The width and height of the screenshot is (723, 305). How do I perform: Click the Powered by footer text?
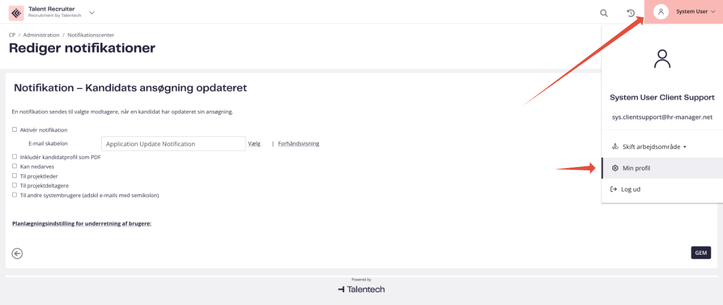pyautogui.click(x=361, y=280)
